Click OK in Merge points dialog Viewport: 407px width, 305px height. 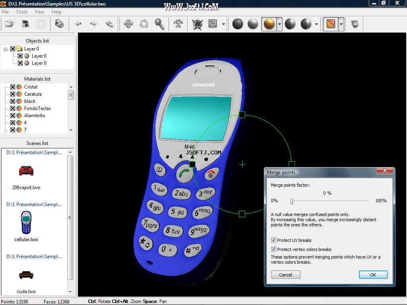pos(373,275)
